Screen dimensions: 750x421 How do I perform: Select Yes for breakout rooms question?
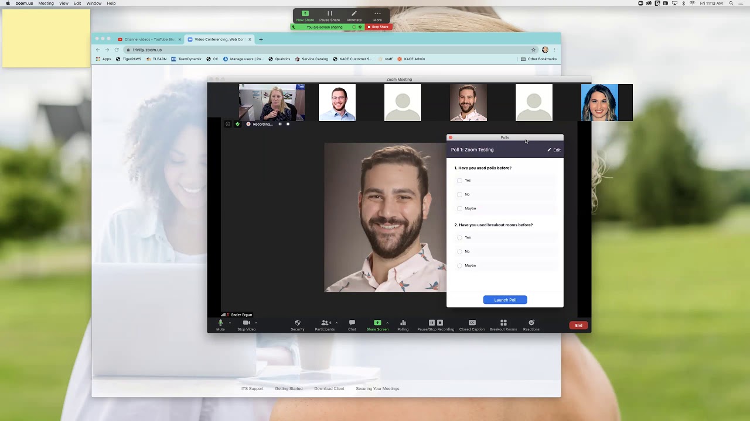pyautogui.click(x=459, y=237)
